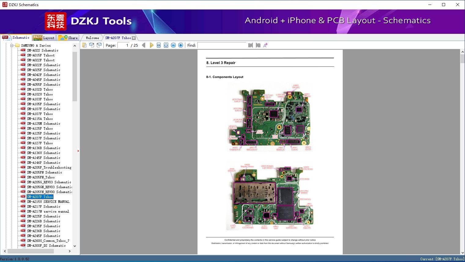The width and height of the screenshot is (465, 262).
Task: Click the PDF icon beside SM-A146P Schematic
Action: point(23,162)
